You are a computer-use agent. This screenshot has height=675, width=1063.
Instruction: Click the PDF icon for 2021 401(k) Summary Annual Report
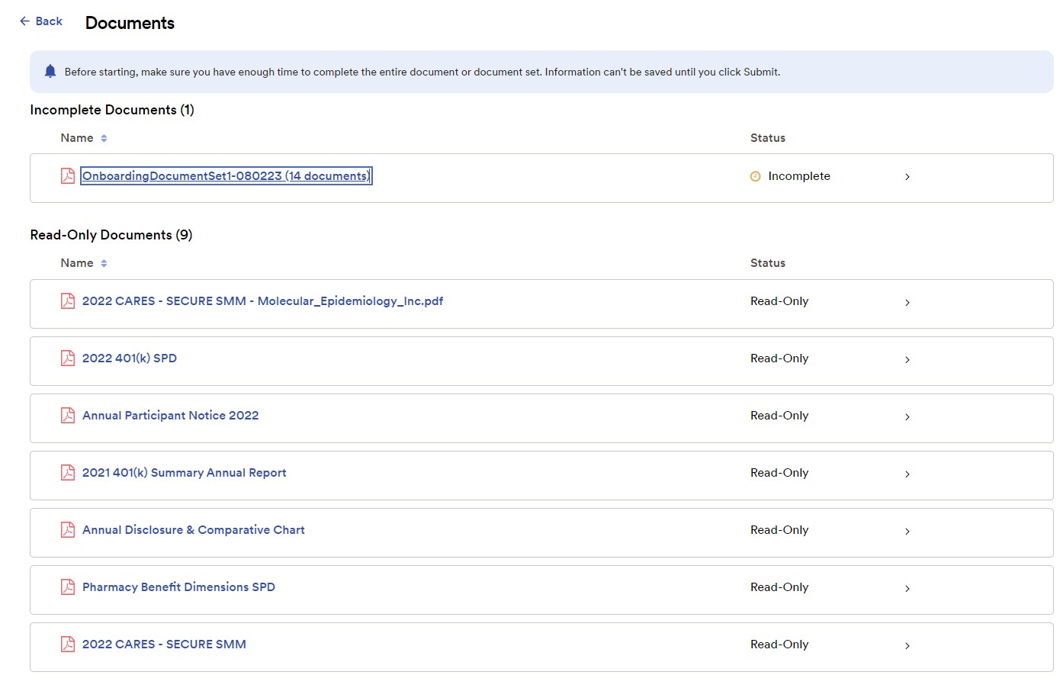[67, 472]
